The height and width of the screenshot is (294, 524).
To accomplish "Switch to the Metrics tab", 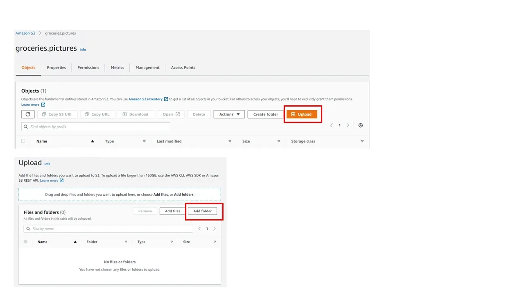I will pyautogui.click(x=117, y=68).
